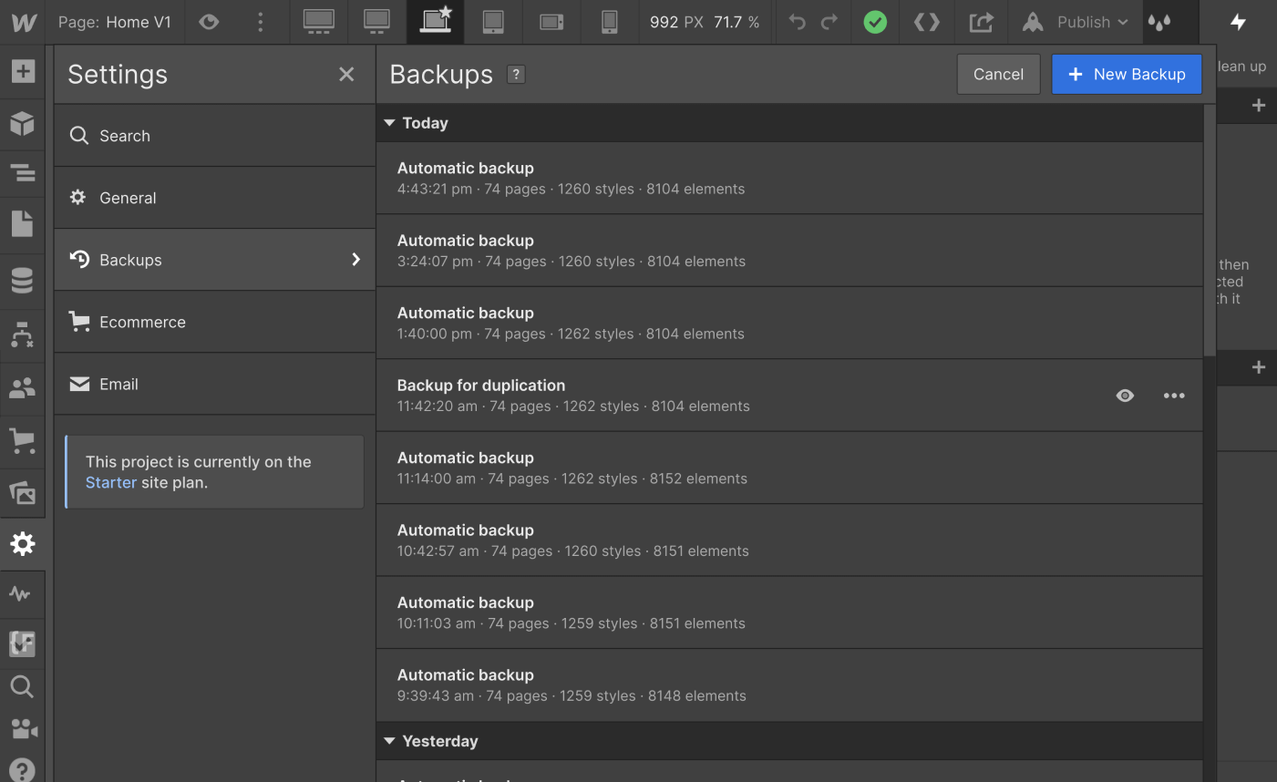Open the Add Elements panel

(x=22, y=71)
